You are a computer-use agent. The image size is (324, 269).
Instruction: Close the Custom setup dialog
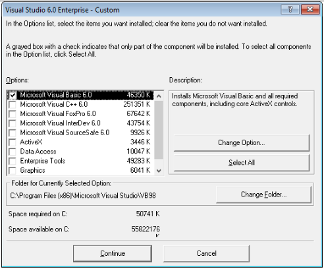click(310, 9)
